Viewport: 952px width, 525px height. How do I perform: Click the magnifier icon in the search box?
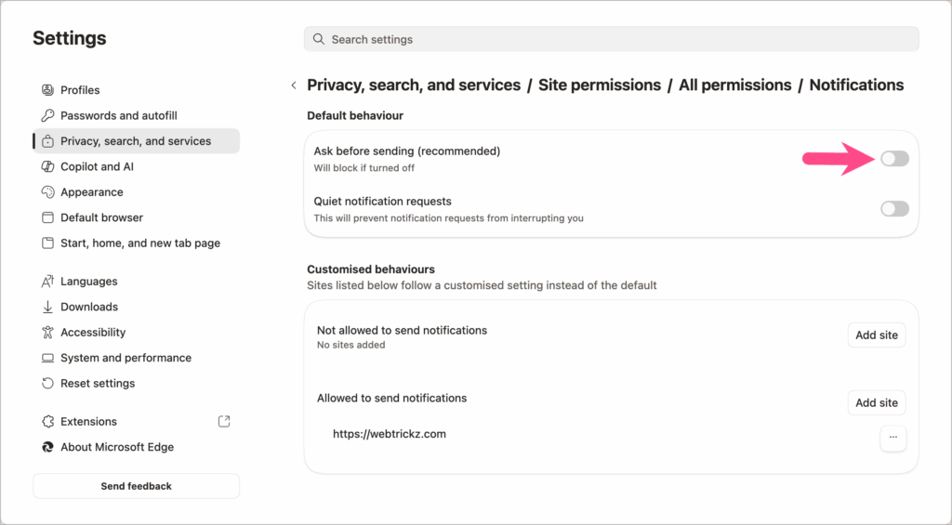pyautogui.click(x=318, y=39)
